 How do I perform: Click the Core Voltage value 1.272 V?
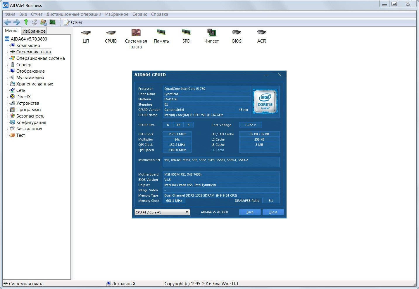tap(250, 125)
